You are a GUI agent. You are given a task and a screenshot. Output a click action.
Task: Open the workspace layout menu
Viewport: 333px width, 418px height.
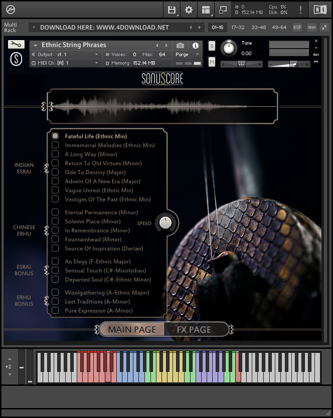[x=206, y=10]
